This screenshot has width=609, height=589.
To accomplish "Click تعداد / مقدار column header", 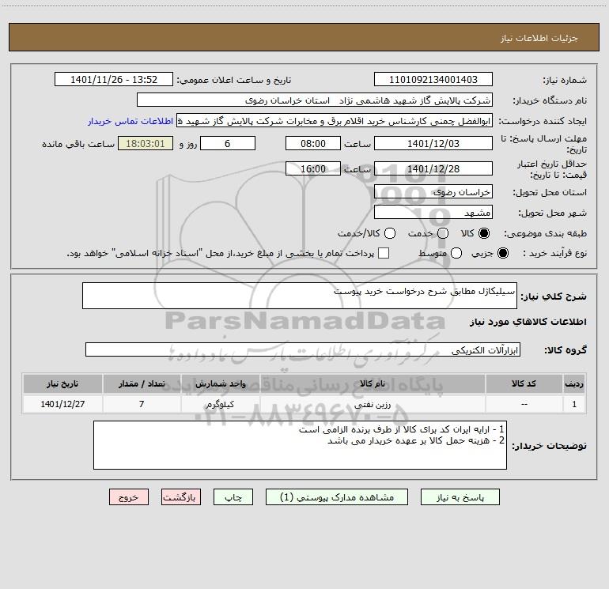I will (142, 383).
